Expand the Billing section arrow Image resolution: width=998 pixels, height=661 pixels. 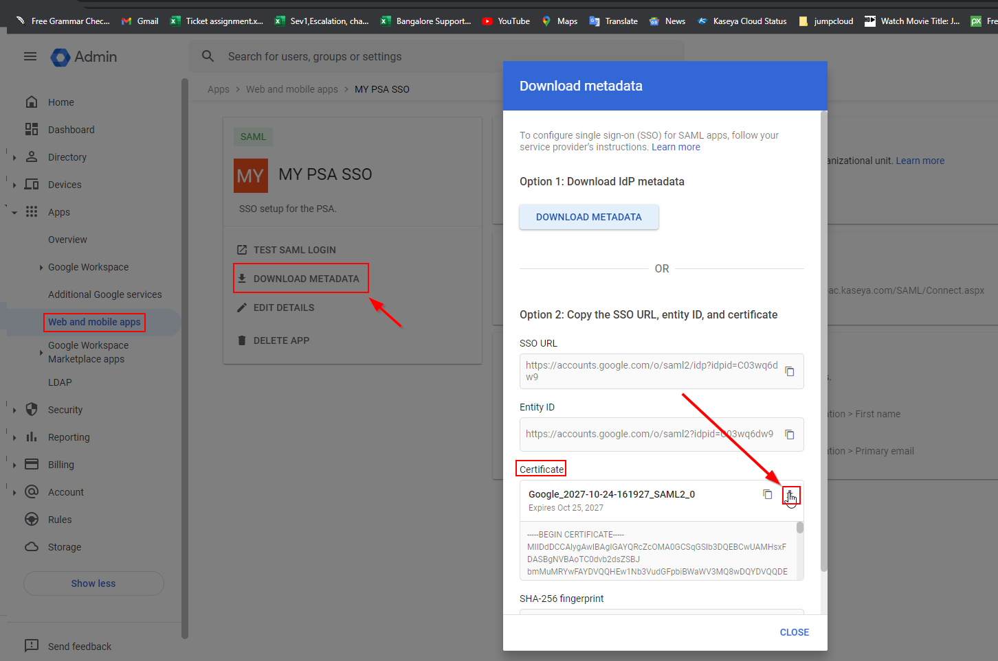(x=14, y=465)
